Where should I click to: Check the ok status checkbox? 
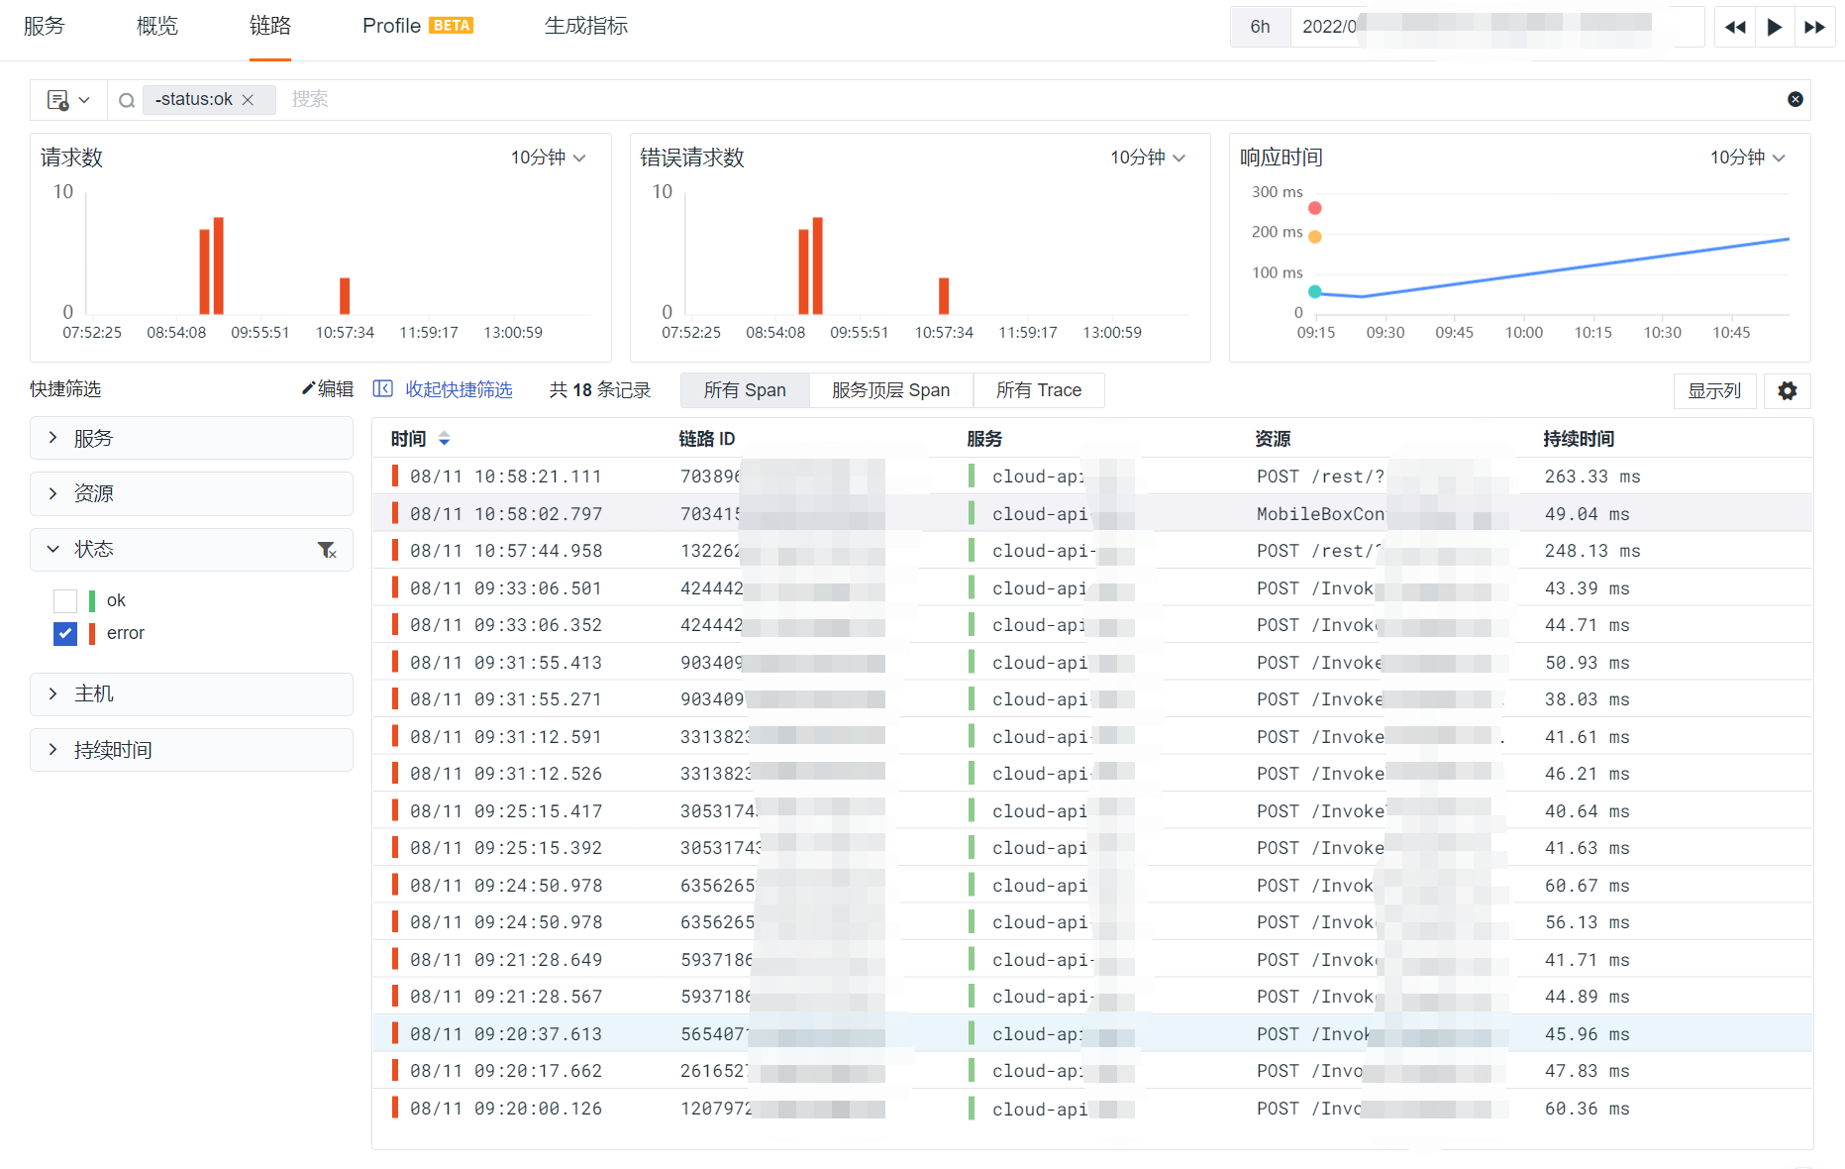coord(65,600)
